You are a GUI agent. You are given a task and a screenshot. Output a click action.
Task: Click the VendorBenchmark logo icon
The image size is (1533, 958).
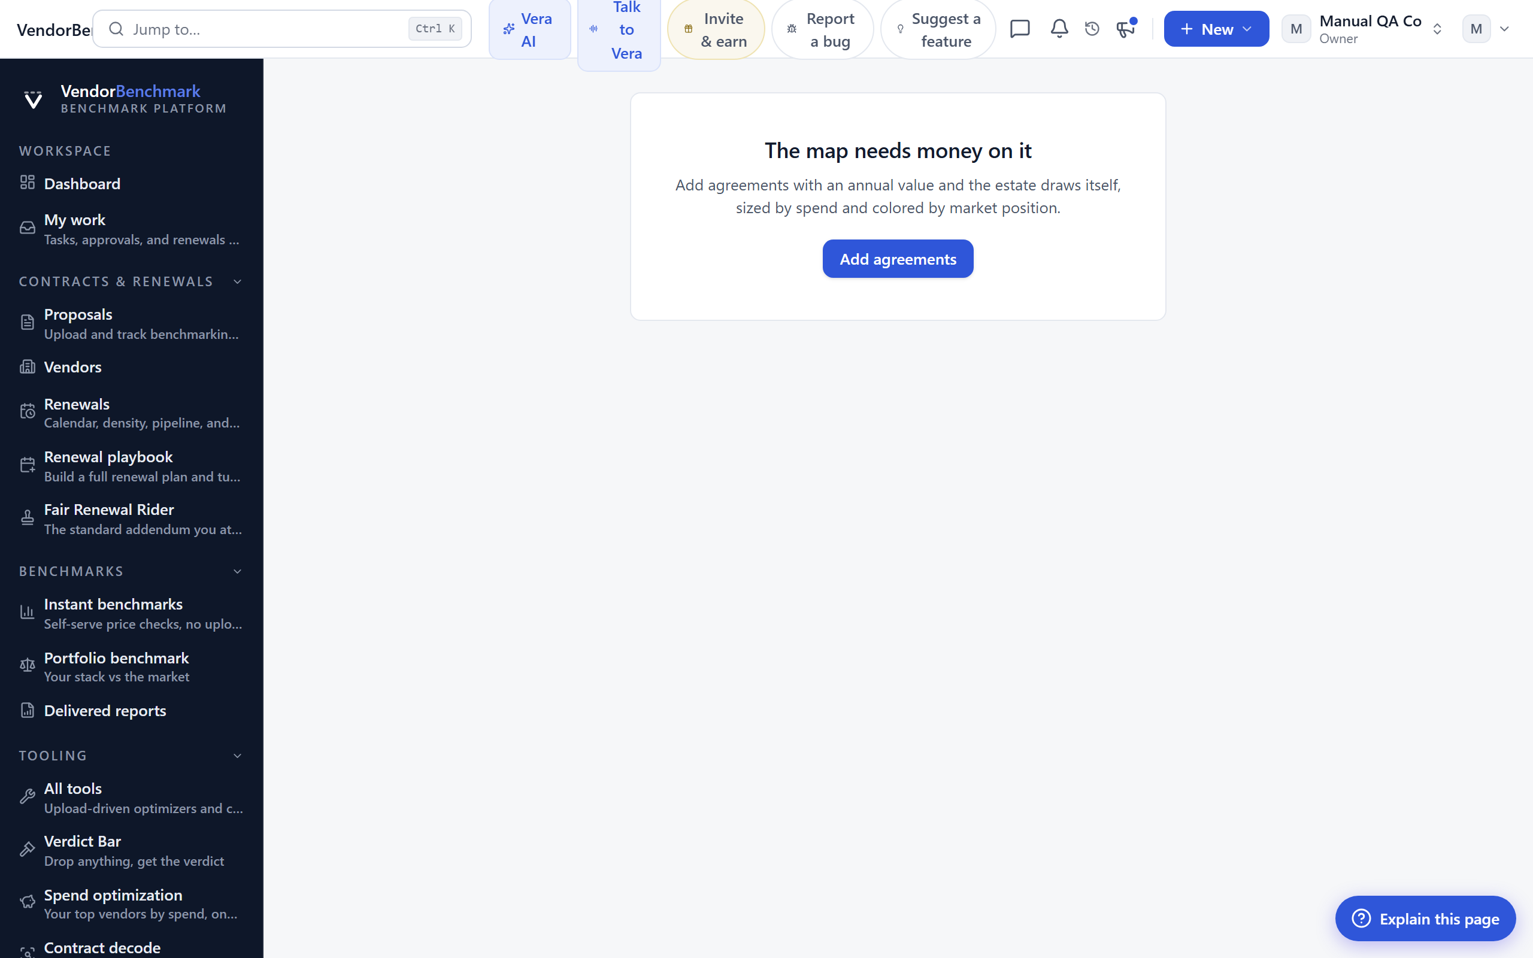(33, 99)
